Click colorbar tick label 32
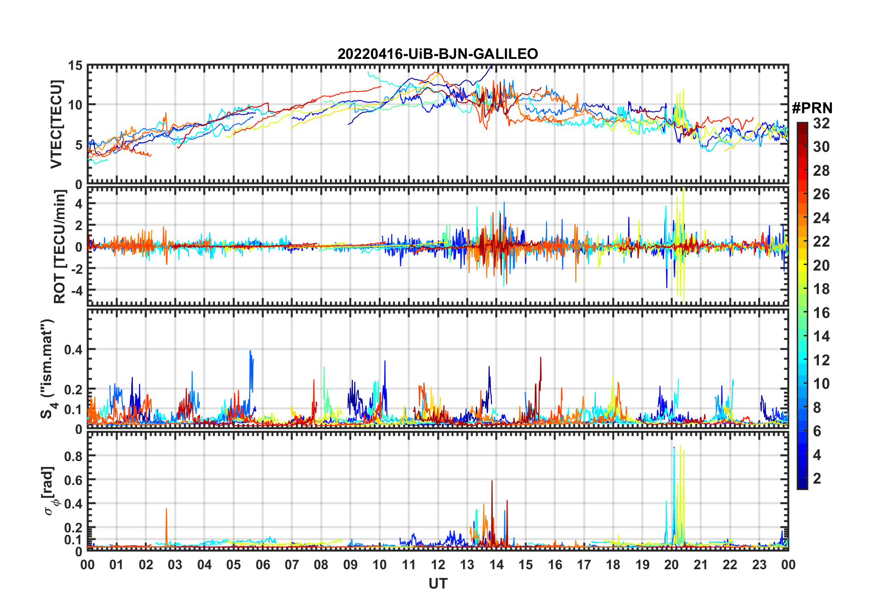 [821, 123]
